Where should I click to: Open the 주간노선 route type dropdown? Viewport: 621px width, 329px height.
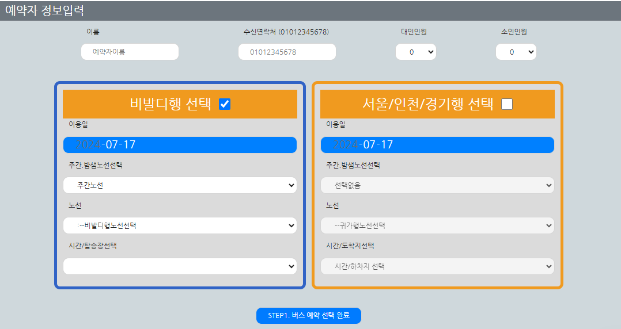click(180, 185)
